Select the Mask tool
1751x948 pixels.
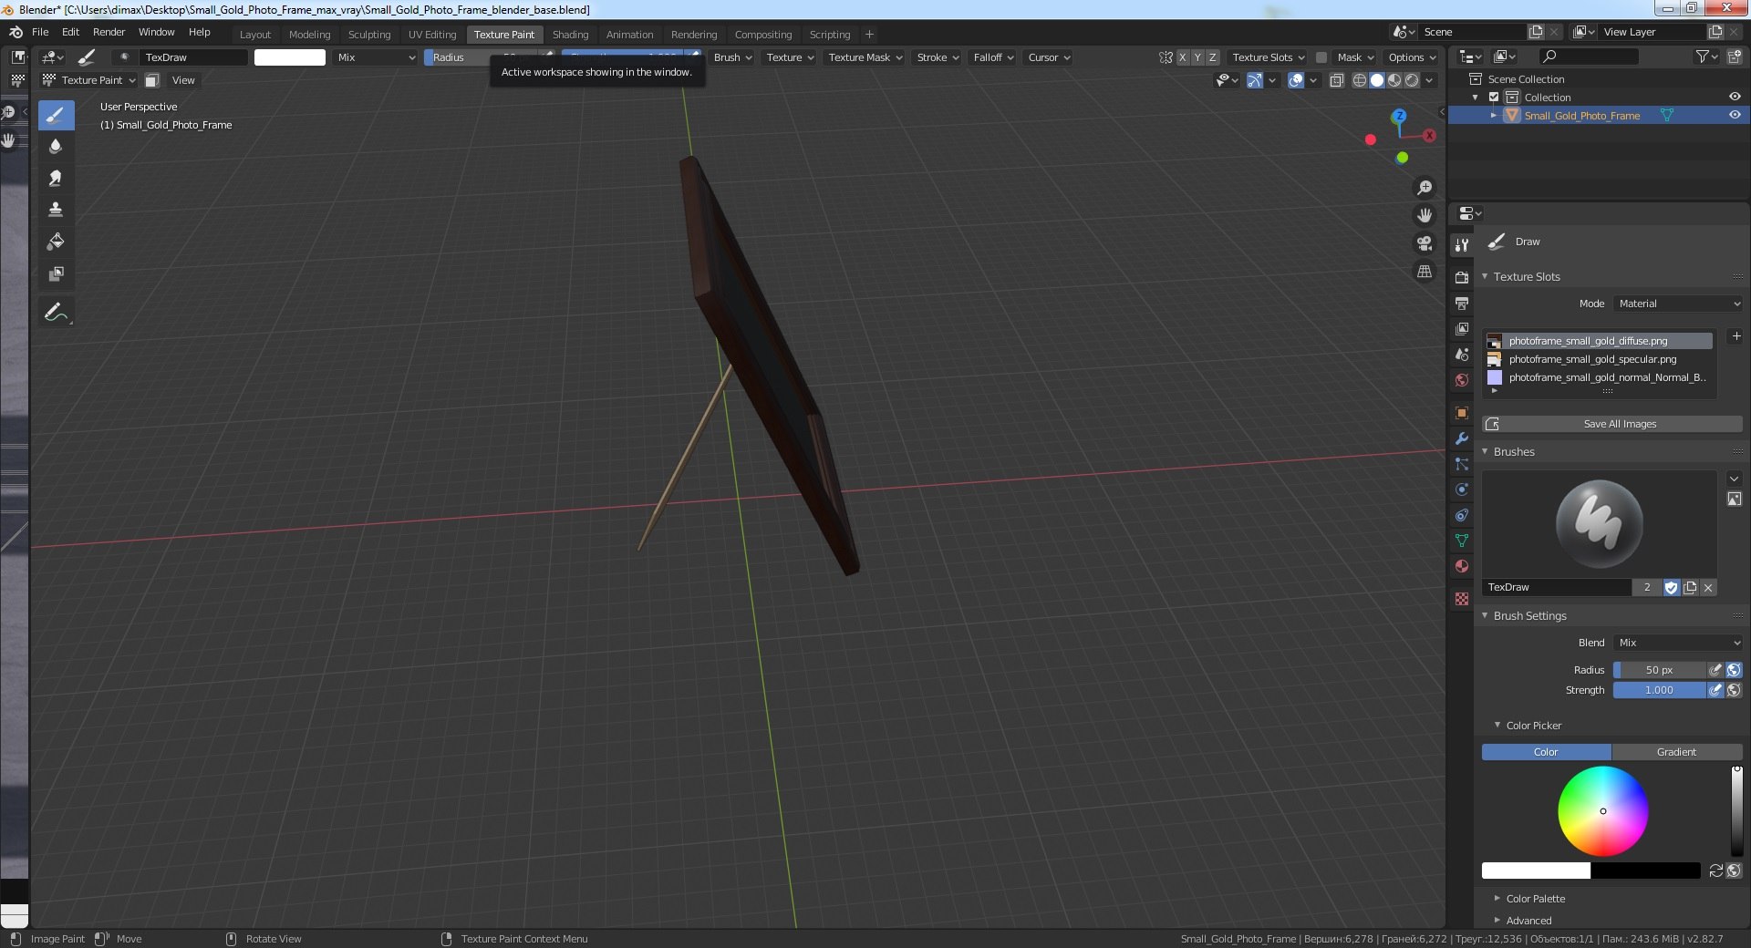pos(56,273)
